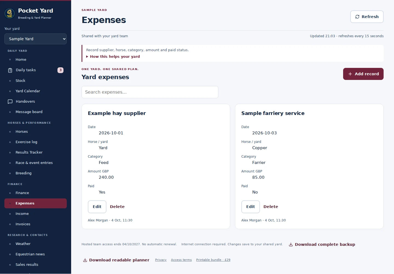Click the horse value 'Copper'
The height and width of the screenshot is (274, 394).
tap(260, 148)
